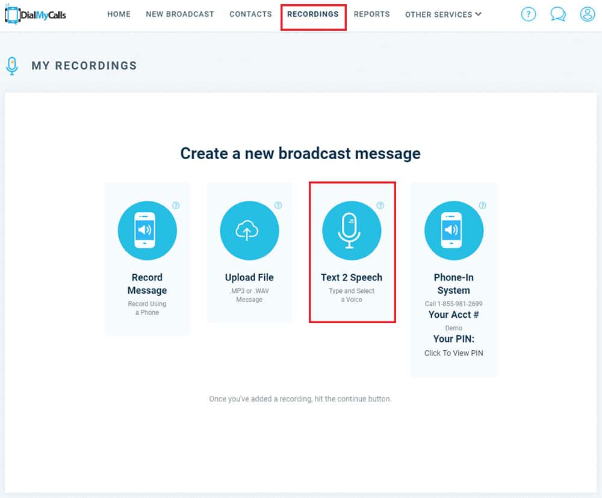Click the Phone-In System phone icon
The image size is (602, 498).
454,230
